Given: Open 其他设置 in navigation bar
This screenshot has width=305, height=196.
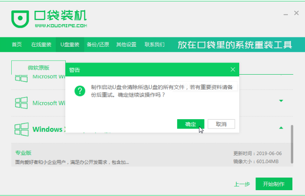Looking at the screenshot, I should click(126, 45).
